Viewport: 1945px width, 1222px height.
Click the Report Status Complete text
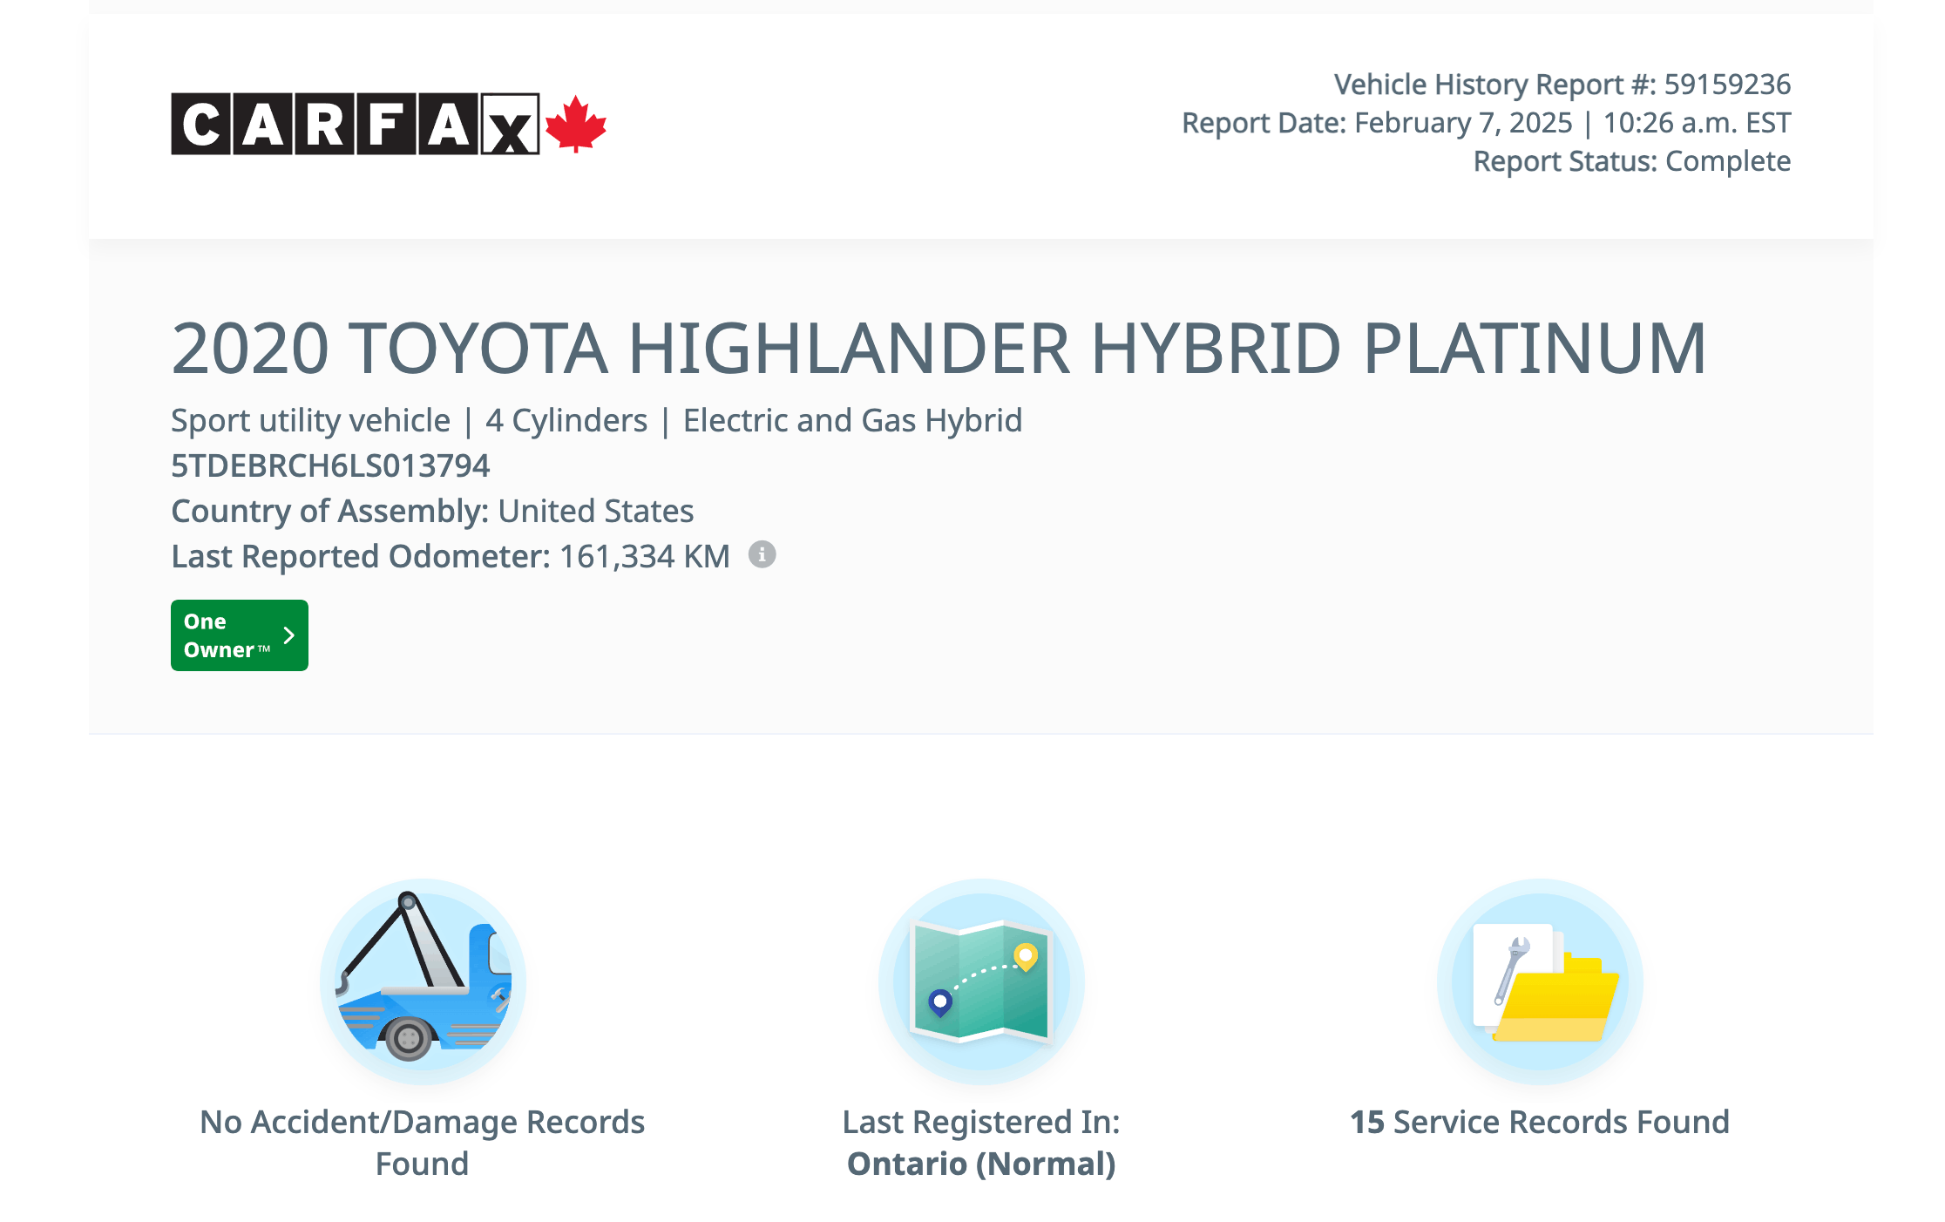coord(1631,161)
